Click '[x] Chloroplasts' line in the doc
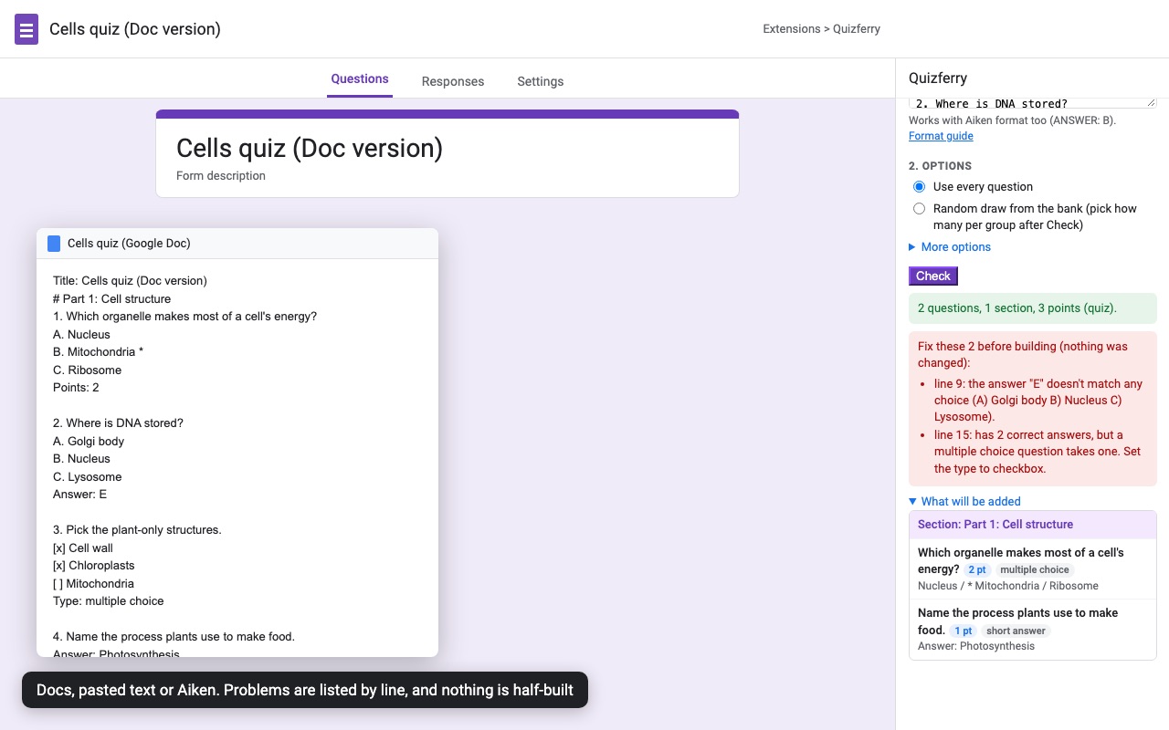Image resolution: width=1169 pixels, height=730 pixels. coord(93,566)
